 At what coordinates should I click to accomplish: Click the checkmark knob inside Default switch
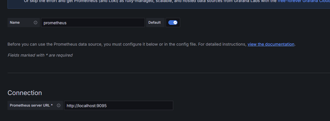click(x=175, y=23)
